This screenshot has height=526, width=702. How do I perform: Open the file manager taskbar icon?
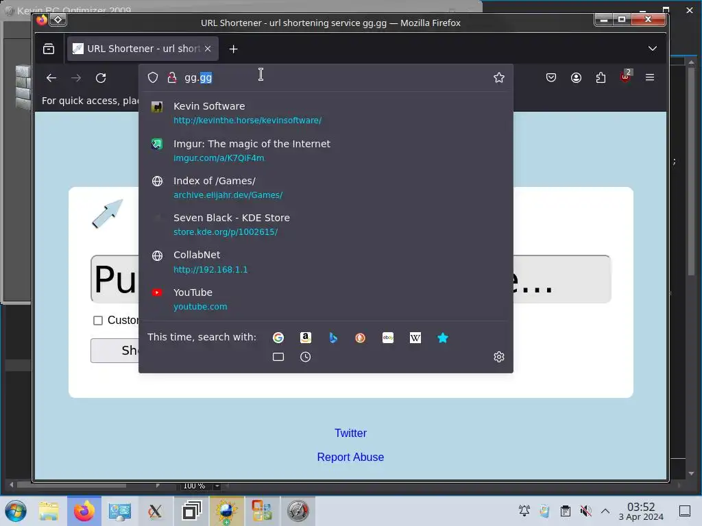pos(49,511)
